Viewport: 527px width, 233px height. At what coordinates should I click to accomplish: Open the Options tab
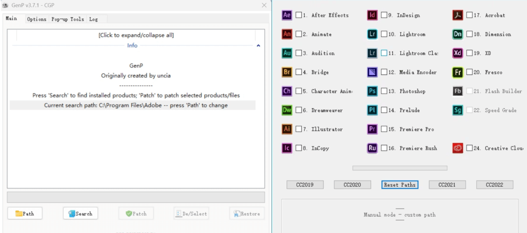click(37, 19)
